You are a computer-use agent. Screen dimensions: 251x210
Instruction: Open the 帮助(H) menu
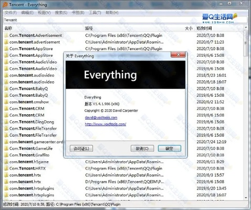[112, 13]
